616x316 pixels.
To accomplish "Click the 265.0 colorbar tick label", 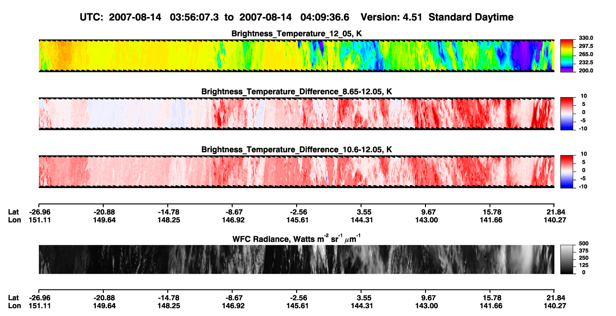I will pyautogui.click(x=585, y=54).
